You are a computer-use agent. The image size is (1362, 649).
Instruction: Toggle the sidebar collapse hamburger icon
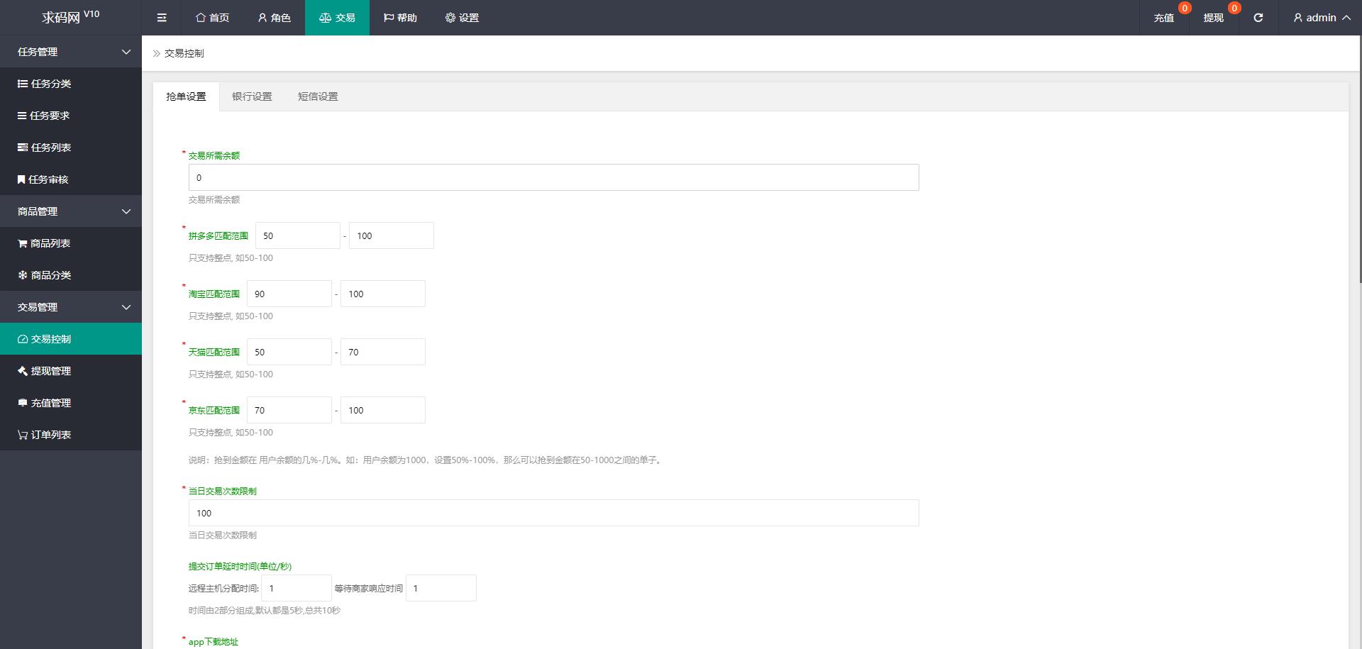coord(162,18)
